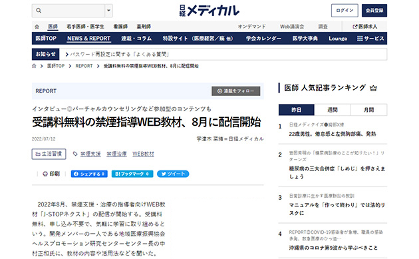Click the ログイン button
The height and width of the screenshot is (259, 419).
[345, 11]
